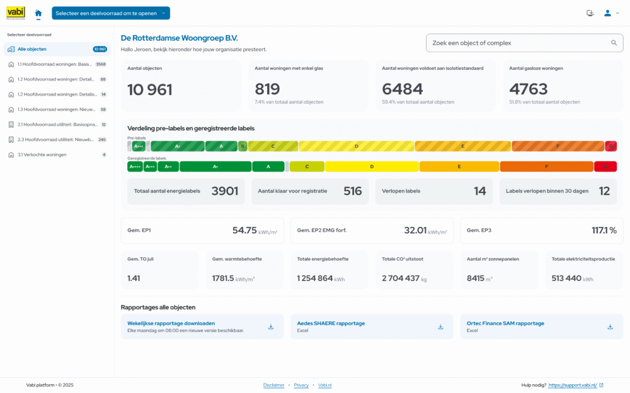The image size is (630, 393).
Task: Select '1.1 Hoofdvoorraad woningen: Basis...' item
Action: point(57,64)
